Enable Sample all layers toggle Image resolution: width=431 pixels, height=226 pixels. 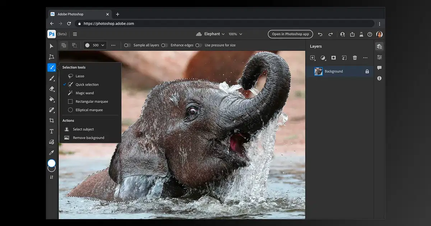pos(127,45)
